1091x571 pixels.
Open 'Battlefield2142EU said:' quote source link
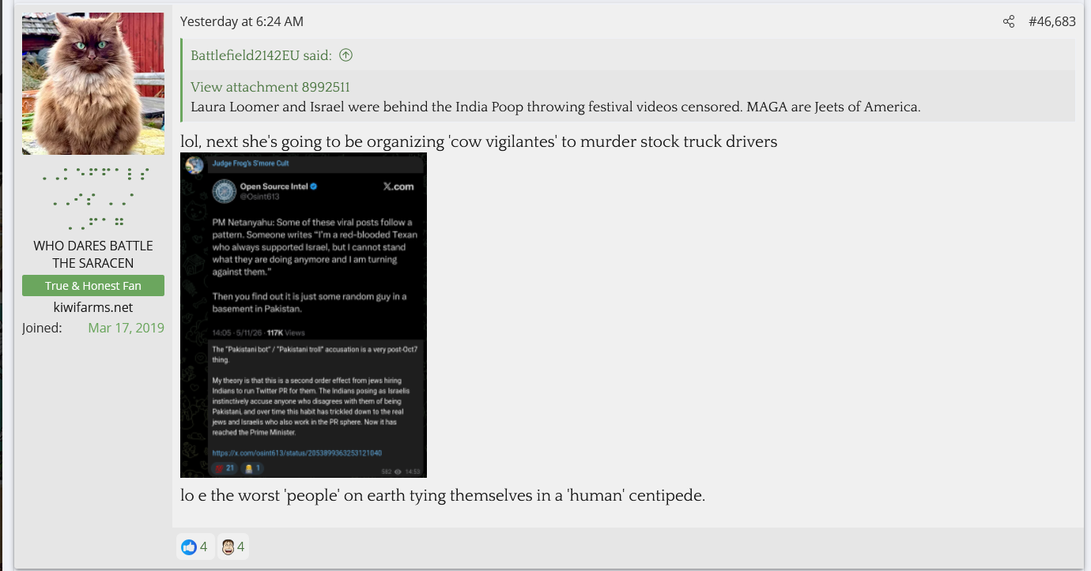click(261, 55)
